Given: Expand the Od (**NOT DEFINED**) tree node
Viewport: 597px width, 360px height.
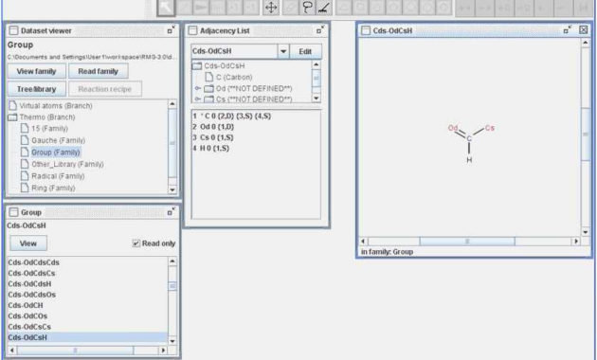Looking at the screenshot, I should point(198,88).
